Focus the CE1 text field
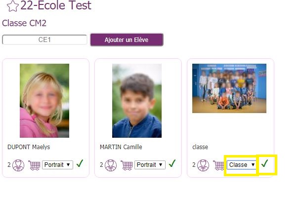Screen dimensions: 301x197 coord(44,39)
